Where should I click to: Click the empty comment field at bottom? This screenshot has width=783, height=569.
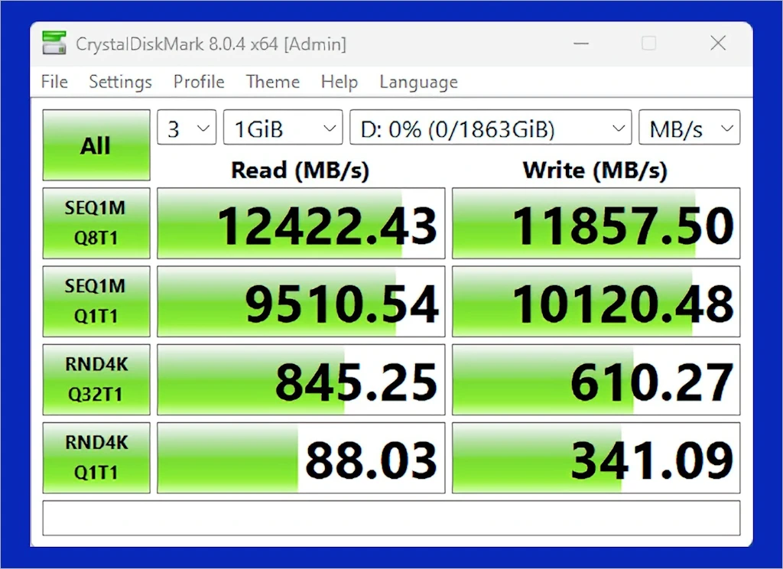(x=391, y=518)
